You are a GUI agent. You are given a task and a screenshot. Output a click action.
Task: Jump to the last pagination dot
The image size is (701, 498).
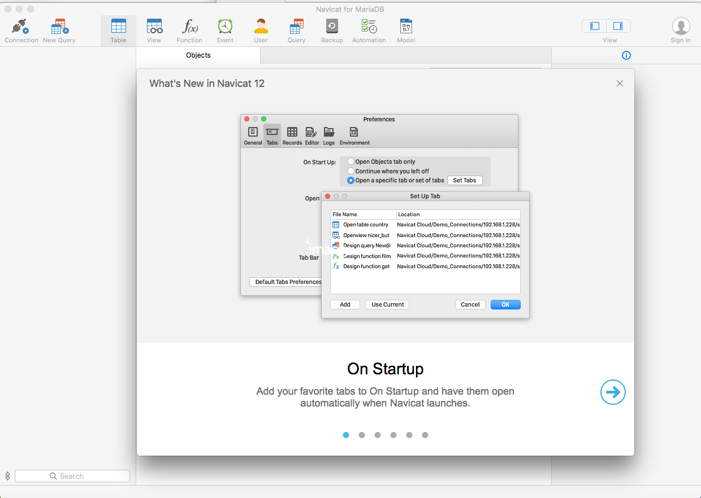(425, 435)
